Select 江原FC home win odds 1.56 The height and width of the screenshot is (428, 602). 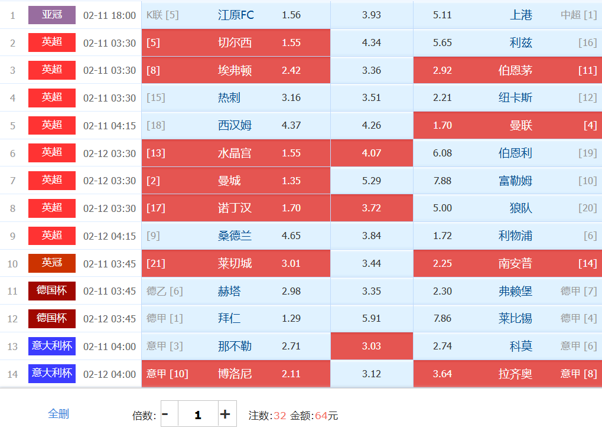(236, 15)
